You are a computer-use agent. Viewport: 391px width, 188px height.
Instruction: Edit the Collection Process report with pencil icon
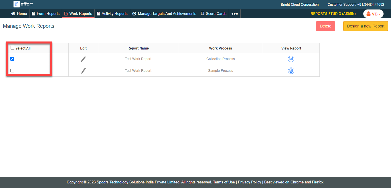[x=83, y=59]
